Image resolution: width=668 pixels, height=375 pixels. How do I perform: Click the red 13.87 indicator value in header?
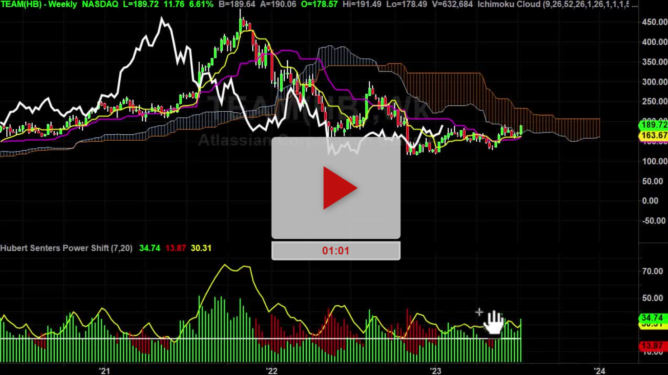point(175,248)
